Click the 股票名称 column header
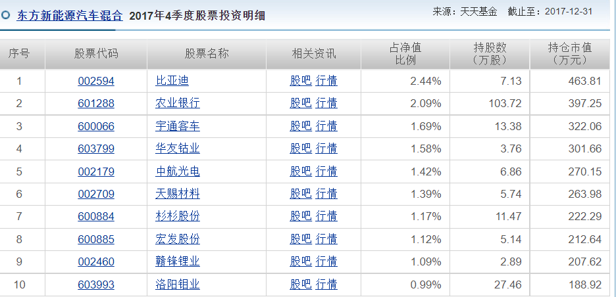The width and height of the screenshot is (616, 297). tap(207, 53)
